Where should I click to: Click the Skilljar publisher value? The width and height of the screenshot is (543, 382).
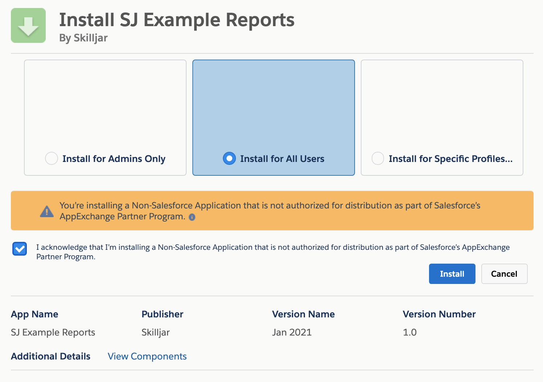tap(155, 332)
